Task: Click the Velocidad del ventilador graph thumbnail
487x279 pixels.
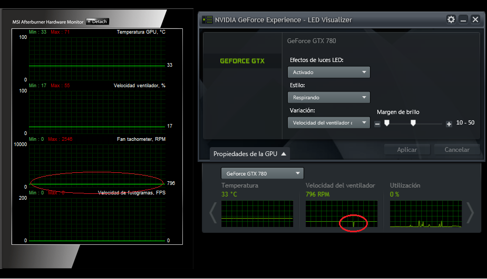Action: (x=342, y=214)
